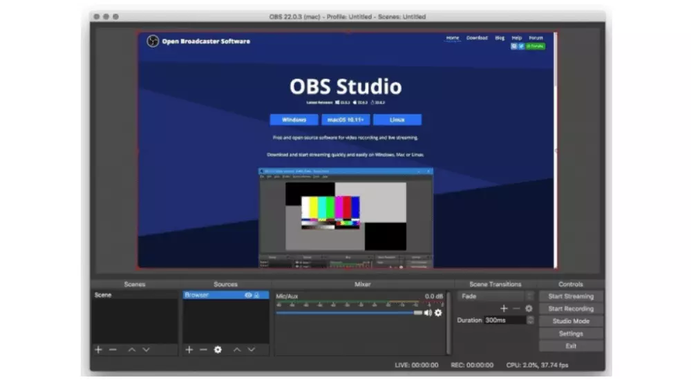Click the Mic/Aux level meter
The height and width of the screenshot is (380, 691).
click(359, 304)
